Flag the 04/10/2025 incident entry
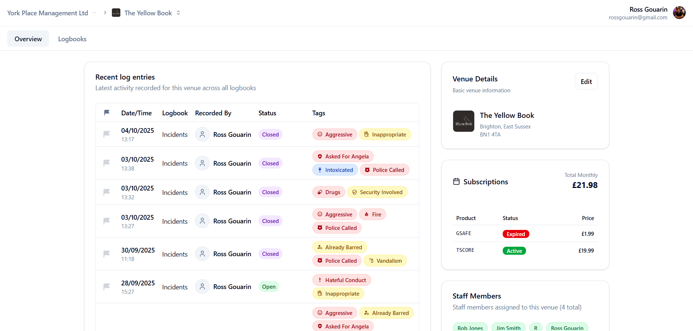 (x=106, y=134)
